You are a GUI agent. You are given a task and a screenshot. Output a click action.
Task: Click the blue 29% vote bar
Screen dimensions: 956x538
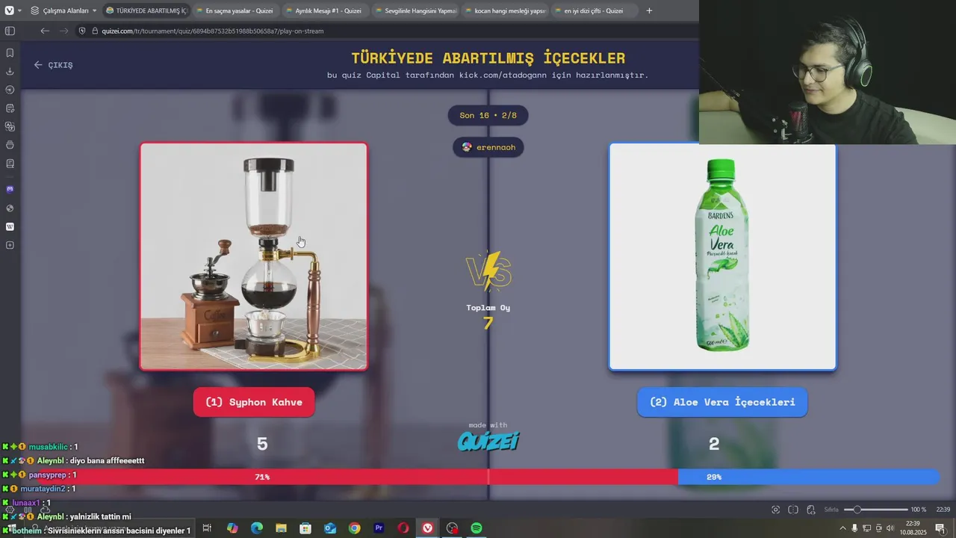click(808, 477)
